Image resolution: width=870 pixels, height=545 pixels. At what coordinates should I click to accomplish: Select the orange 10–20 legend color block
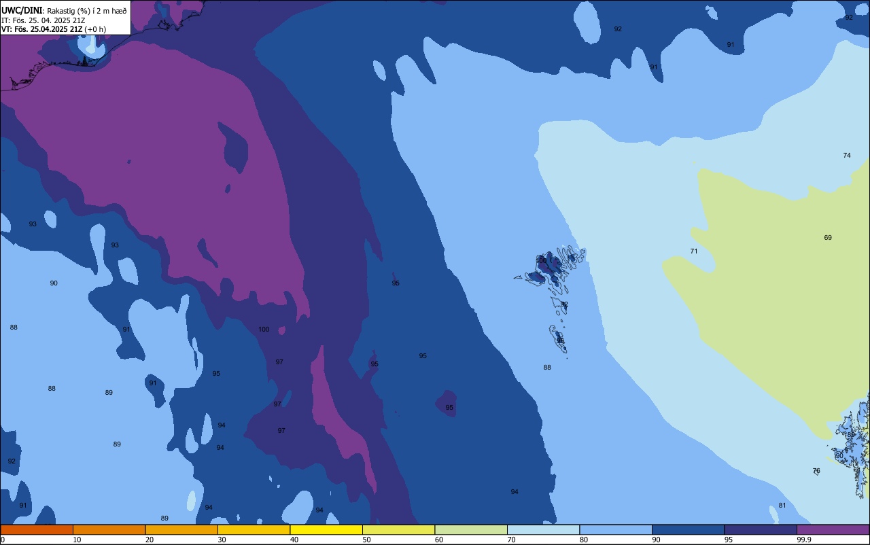[x=109, y=529]
